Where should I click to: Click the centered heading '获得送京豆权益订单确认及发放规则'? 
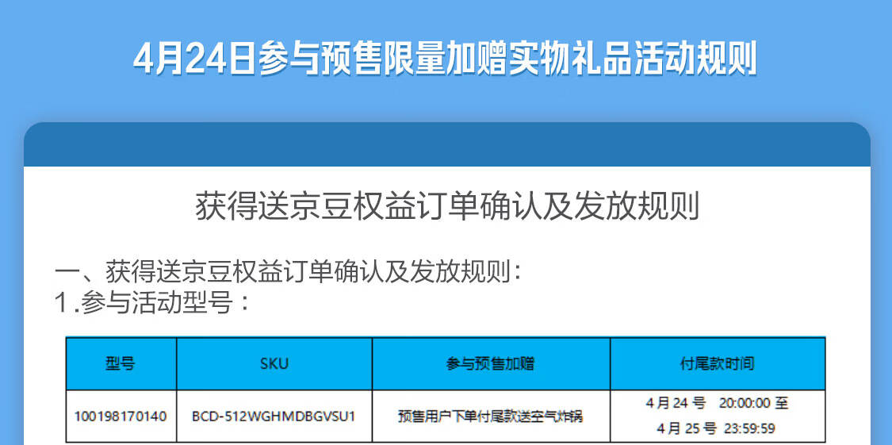[x=447, y=206]
